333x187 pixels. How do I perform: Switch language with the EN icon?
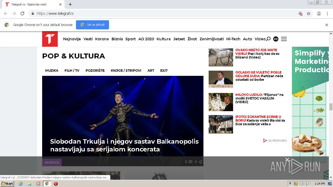276,39
